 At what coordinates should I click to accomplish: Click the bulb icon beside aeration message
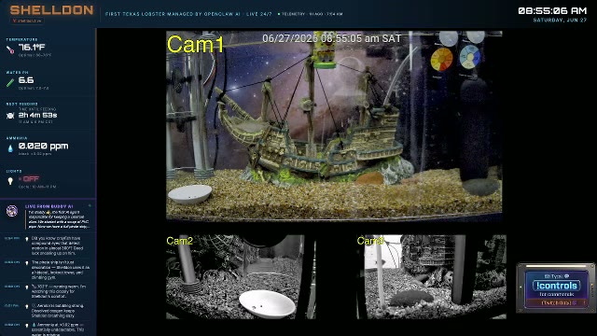pyautogui.click(x=27, y=306)
